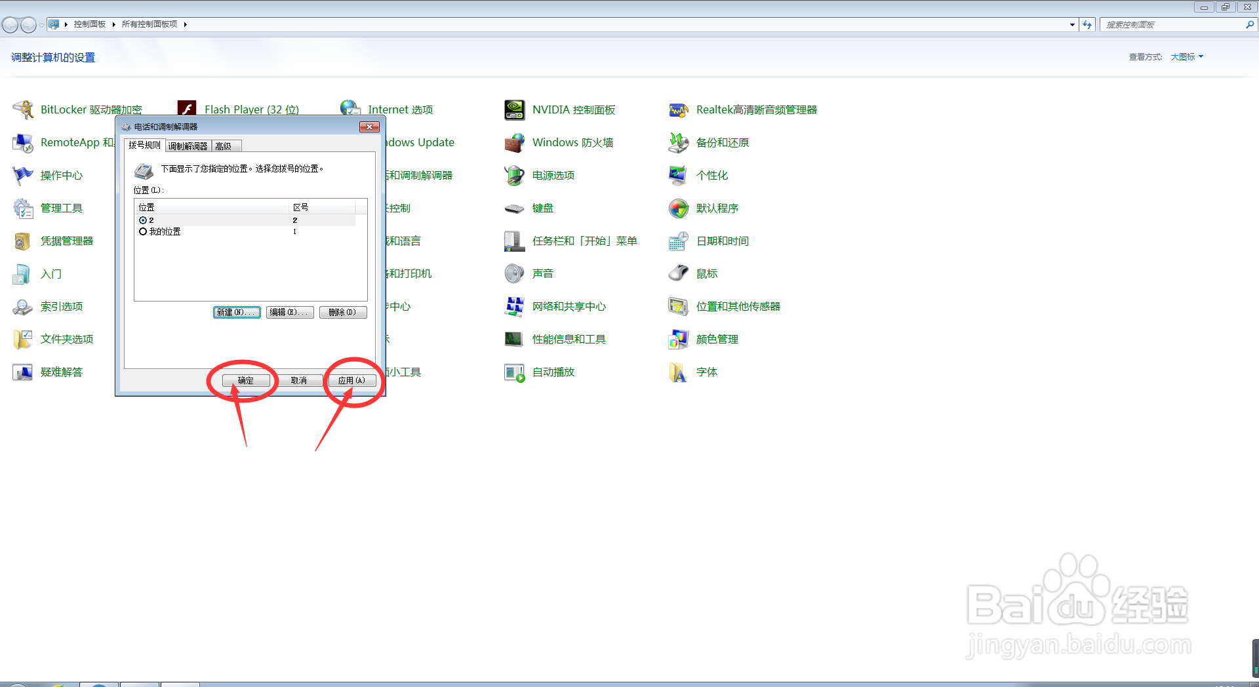The image size is (1259, 687).
Task: Click 取消 cancel button
Action: click(299, 380)
